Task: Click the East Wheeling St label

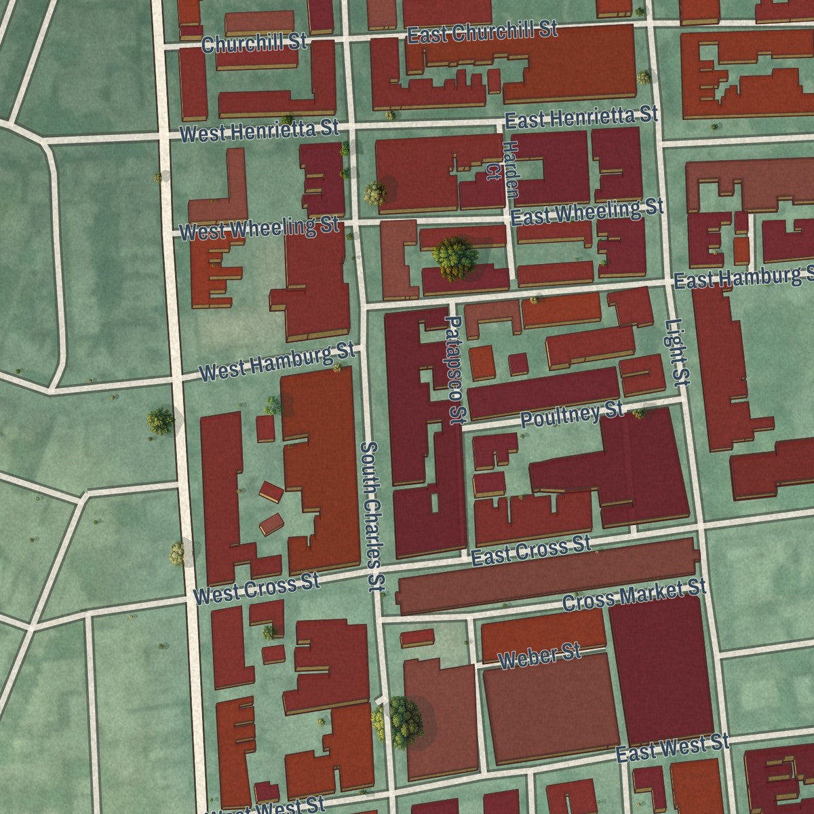Action: [587, 211]
